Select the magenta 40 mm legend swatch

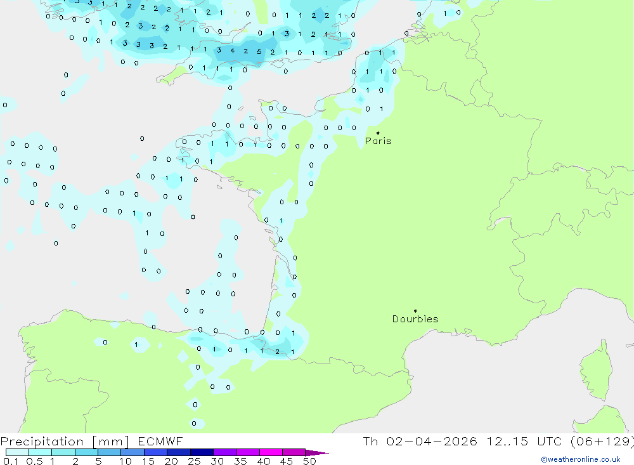271,452
